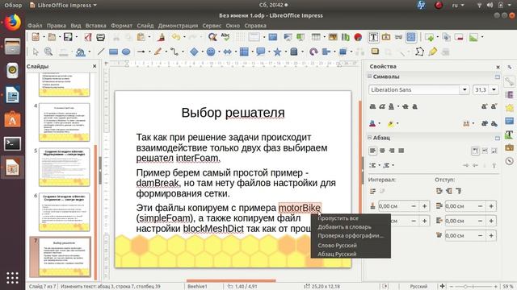Set paragraph alignment to justified
The height and width of the screenshot is (290, 517).
point(401,151)
